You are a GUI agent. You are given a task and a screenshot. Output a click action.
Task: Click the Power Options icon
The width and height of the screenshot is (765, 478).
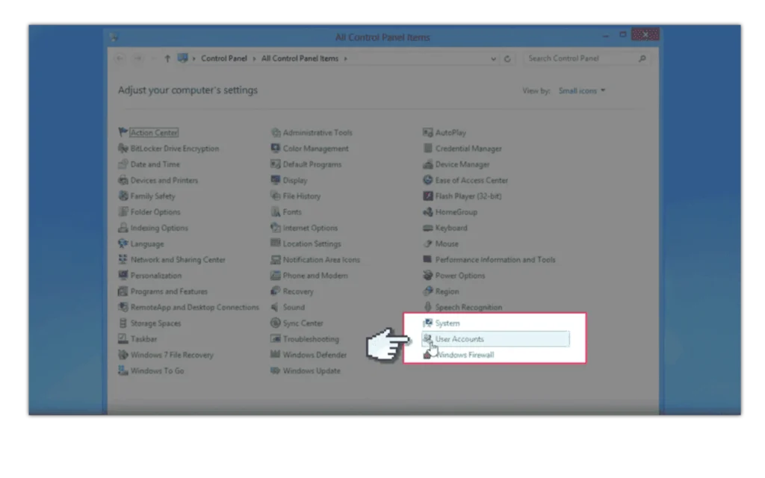428,275
